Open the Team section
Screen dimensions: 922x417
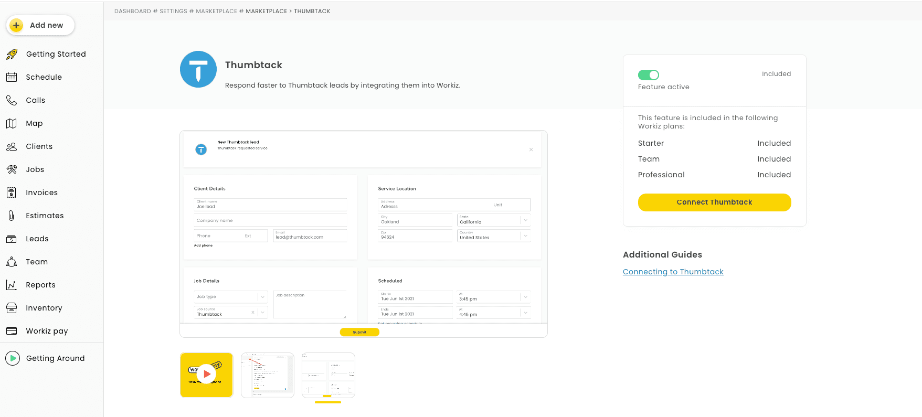37,262
